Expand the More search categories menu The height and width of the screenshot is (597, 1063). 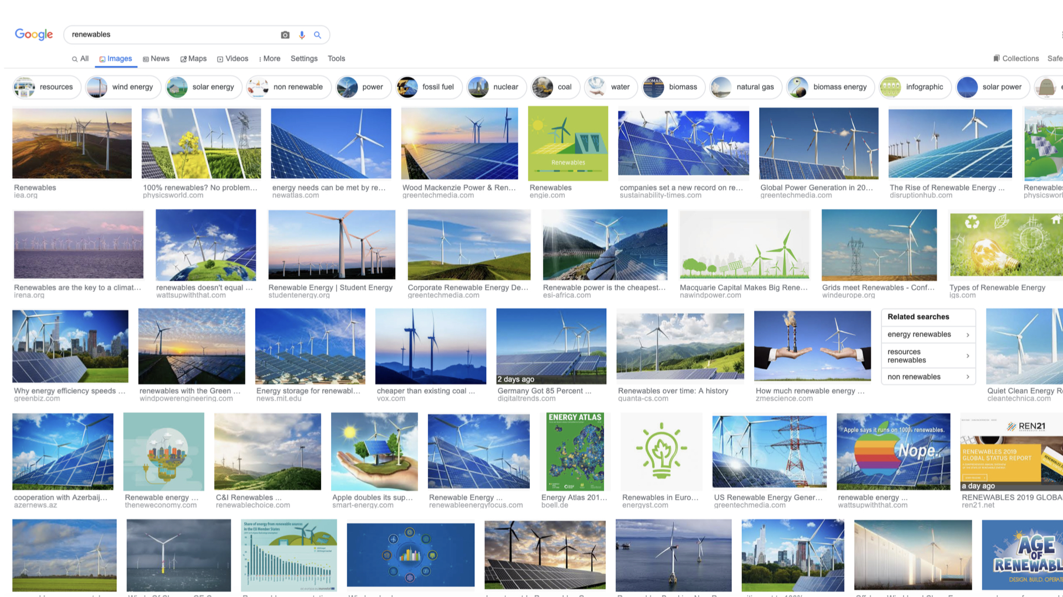(270, 59)
